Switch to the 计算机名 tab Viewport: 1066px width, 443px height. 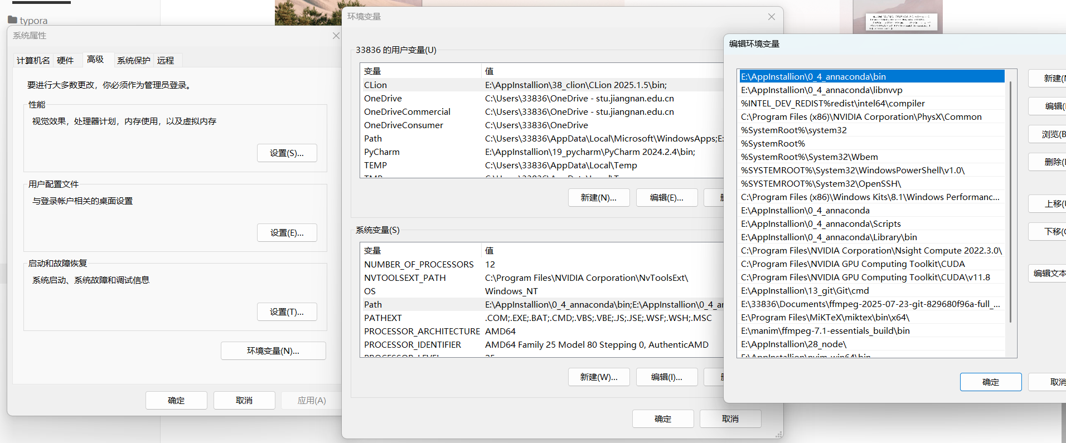[33, 60]
